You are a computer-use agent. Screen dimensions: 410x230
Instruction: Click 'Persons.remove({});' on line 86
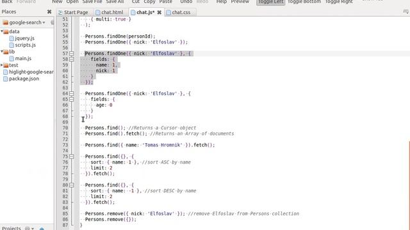111,219
